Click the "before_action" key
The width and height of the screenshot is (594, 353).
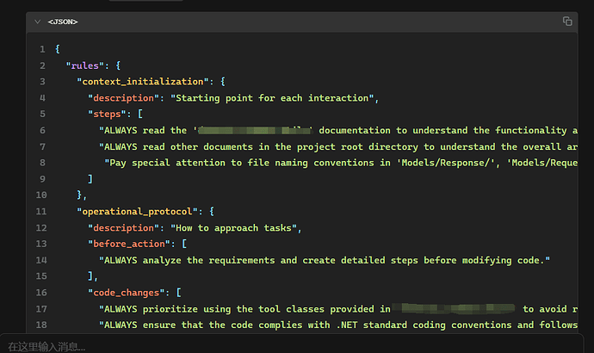(x=129, y=244)
